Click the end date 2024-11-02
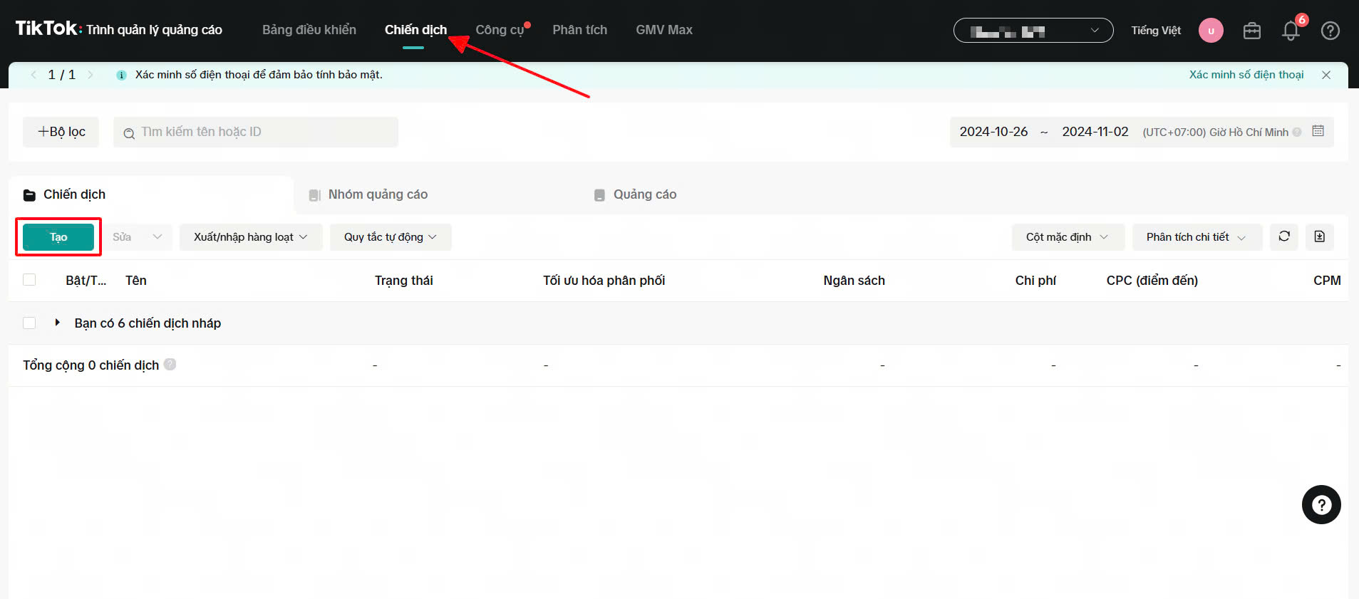 pyautogui.click(x=1095, y=132)
